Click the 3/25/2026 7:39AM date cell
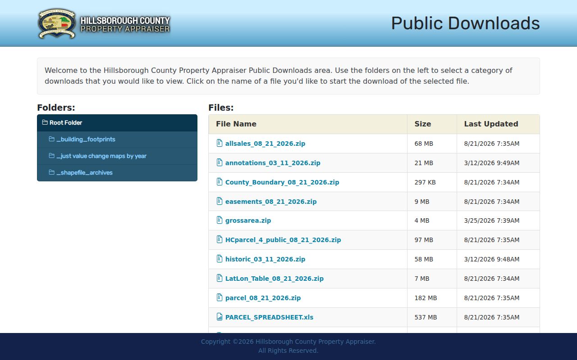This screenshot has height=360, width=577. point(498,220)
